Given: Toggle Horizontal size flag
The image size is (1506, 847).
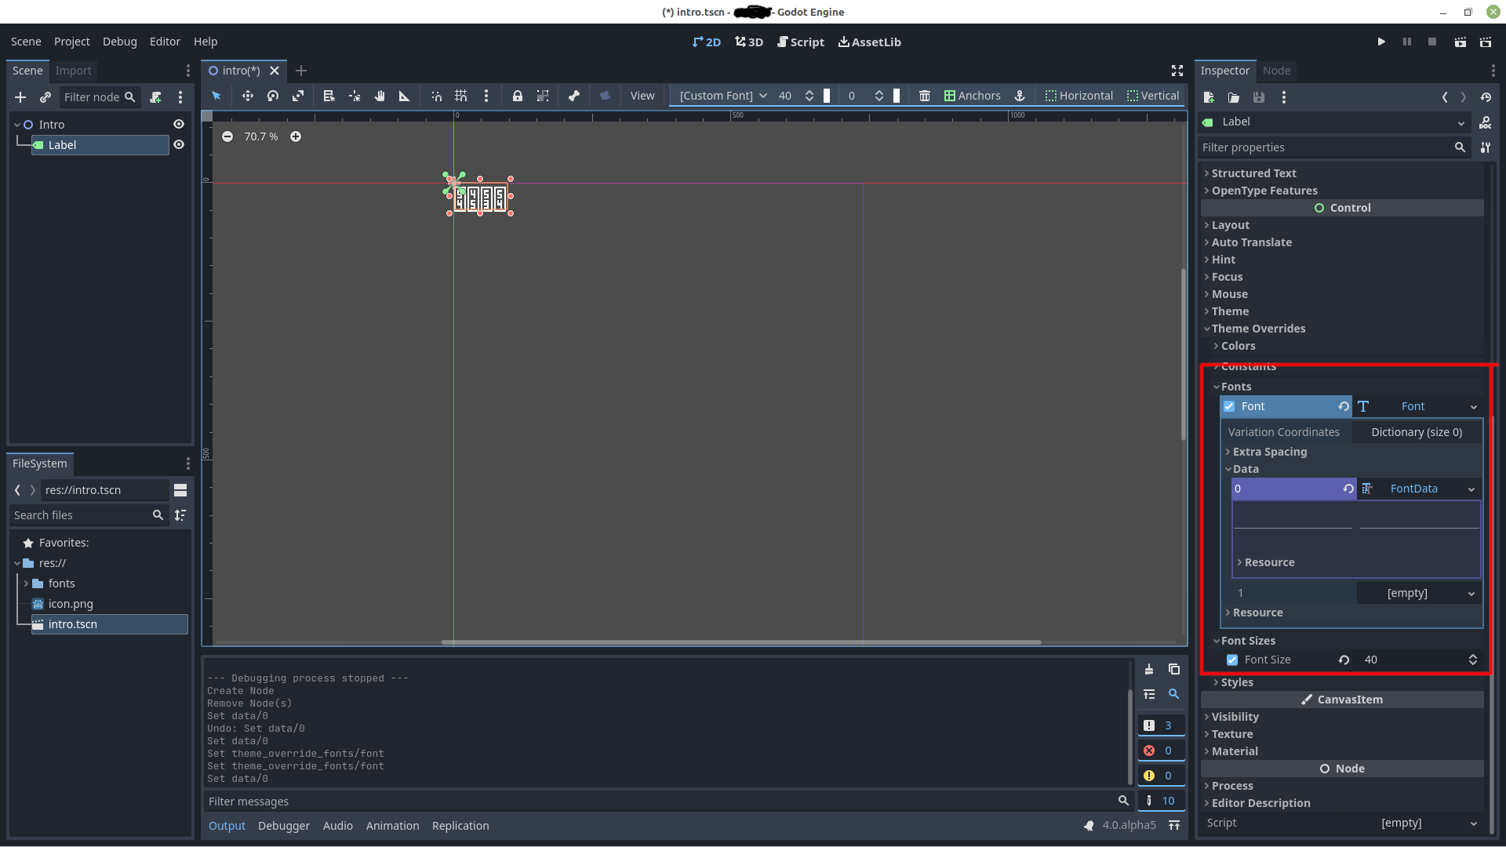Looking at the screenshot, I should point(1079,96).
